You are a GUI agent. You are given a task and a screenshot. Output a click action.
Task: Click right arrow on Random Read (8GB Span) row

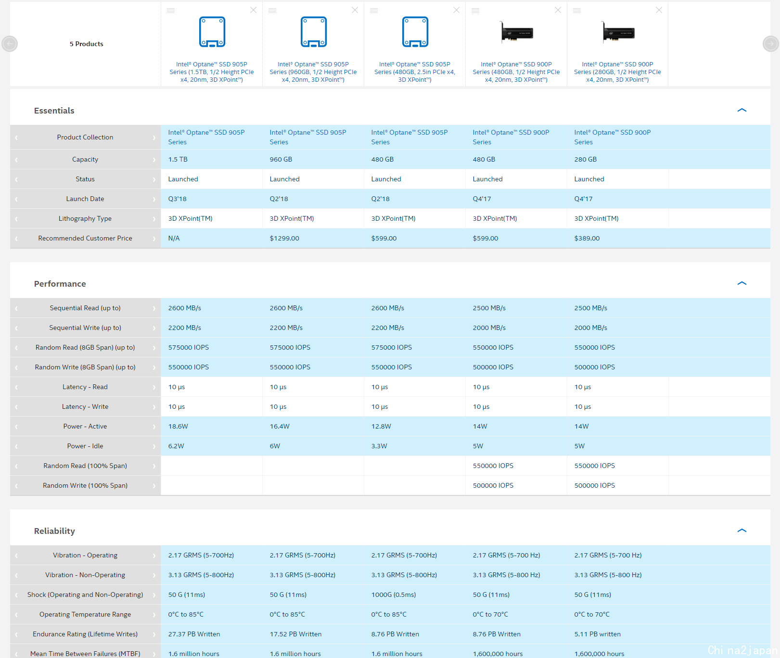pyautogui.click(x=154, y=348)
